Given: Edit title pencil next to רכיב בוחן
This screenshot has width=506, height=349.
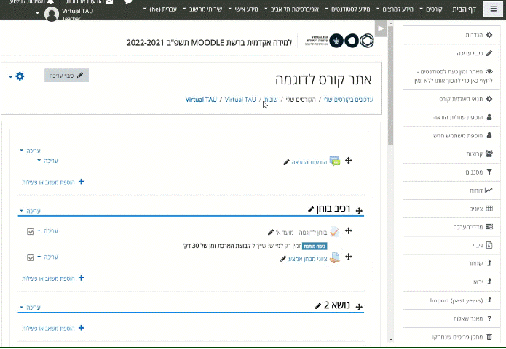Looking at the screenshot, I should tap(311, 210).
